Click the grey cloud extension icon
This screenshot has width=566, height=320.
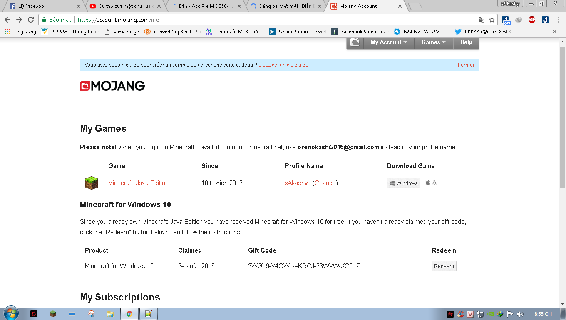coord(519,20)
